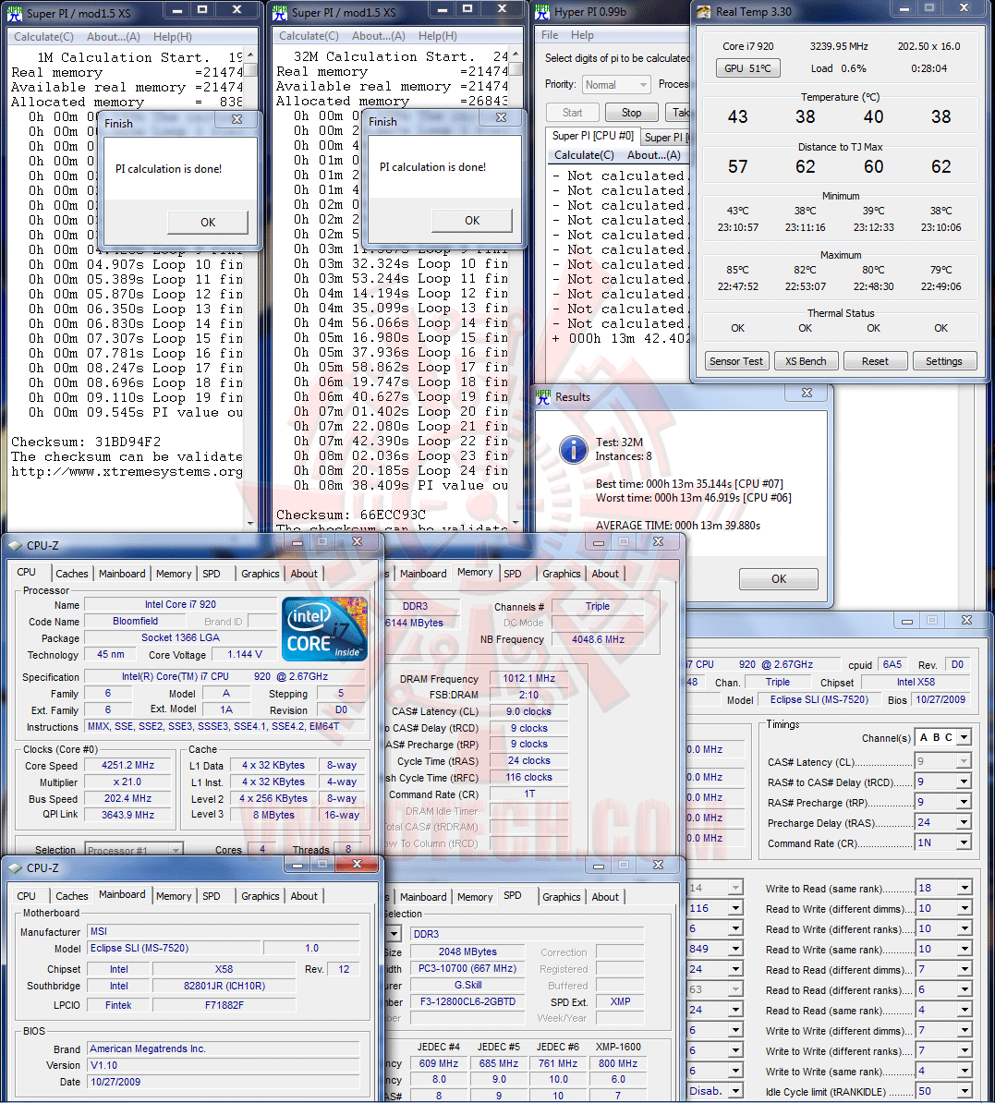995x1103 pixels.
Task: Open Help menu in Hyper PI
Action: point(582,35)
